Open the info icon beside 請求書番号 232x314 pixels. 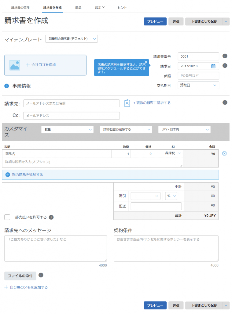pos(225,56)
